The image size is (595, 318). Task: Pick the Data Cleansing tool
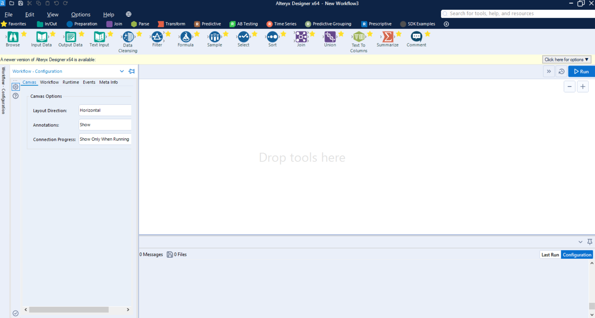click(x=128, y=37)
